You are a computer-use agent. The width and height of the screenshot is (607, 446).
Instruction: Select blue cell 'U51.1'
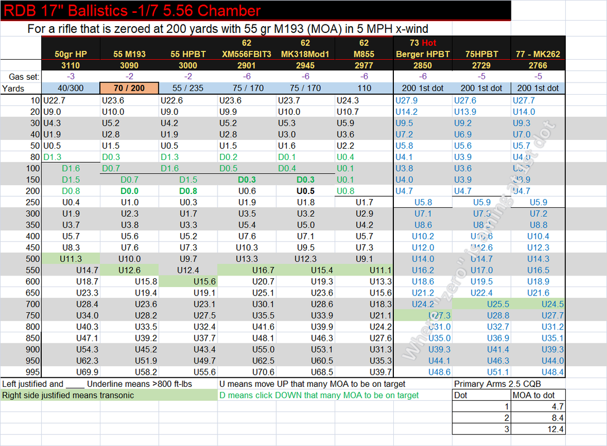[x=481, y=372]
